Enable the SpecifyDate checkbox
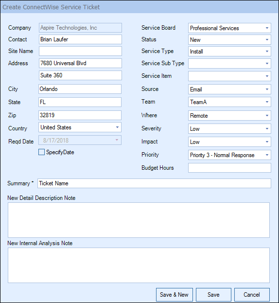Image resolution: width=279 pixels, height=303 pixels. (41, 152)
